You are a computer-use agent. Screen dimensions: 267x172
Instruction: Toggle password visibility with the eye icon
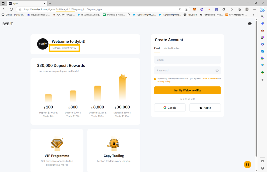tap(217, 70)
